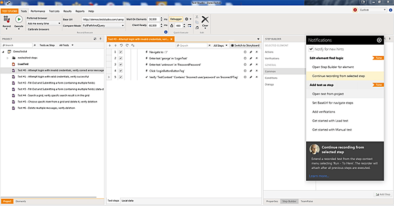The width and height of the screenshot is (394, 206).
Task: Click the red help icon beside Custom dropdown
Action: click(x=355, y=10)
